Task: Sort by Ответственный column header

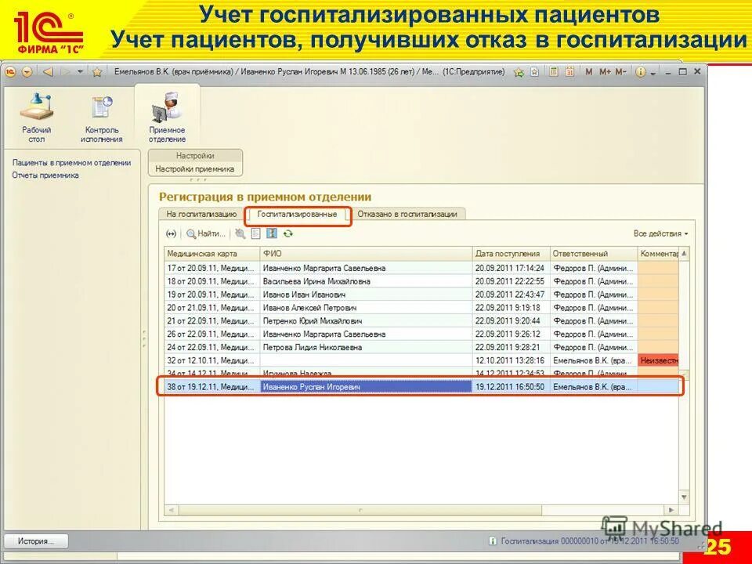Action: click(594, 254)
